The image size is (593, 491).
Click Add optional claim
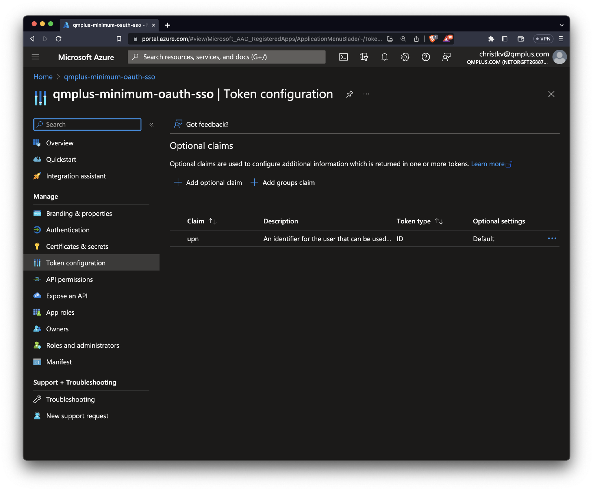pos(208,183)
